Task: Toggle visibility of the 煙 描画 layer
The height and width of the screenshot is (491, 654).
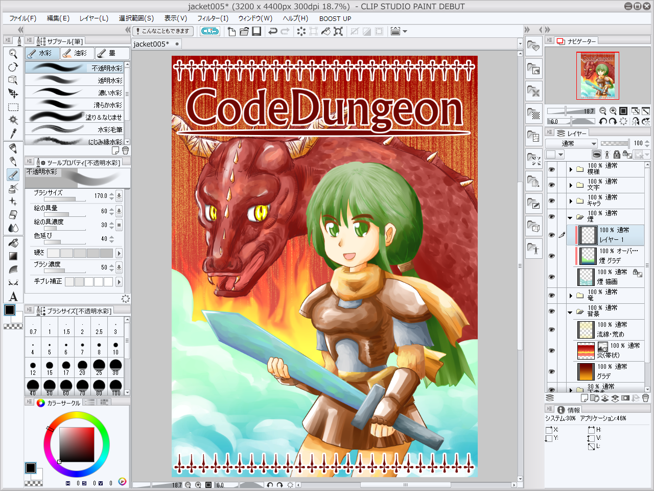Action: [551, 276]
